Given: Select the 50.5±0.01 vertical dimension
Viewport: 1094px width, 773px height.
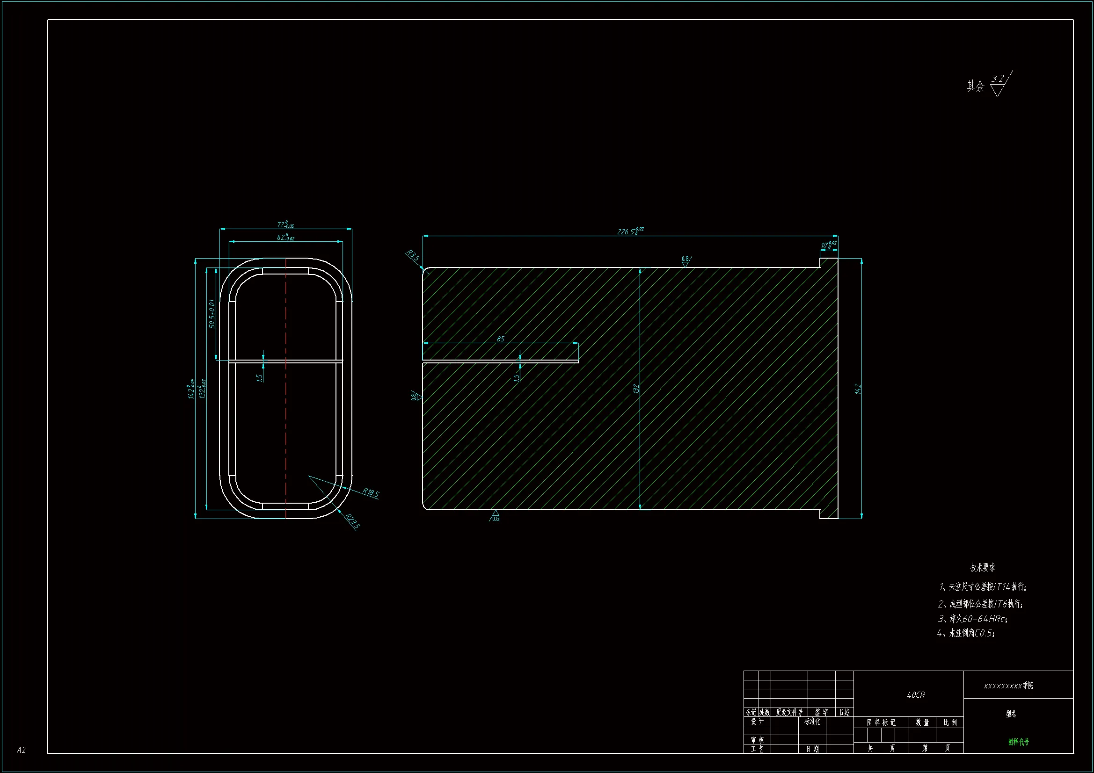Looking at the screenshot, I should (x=212, y=313).
